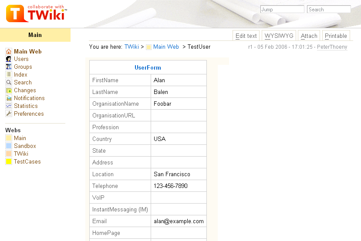Click the Statistics chart icon
The height and width of the screenshot is (241, 361).
[x=9, y=106]
